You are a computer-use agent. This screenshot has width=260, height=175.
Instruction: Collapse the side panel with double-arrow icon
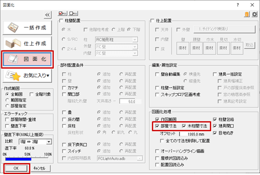47,15
